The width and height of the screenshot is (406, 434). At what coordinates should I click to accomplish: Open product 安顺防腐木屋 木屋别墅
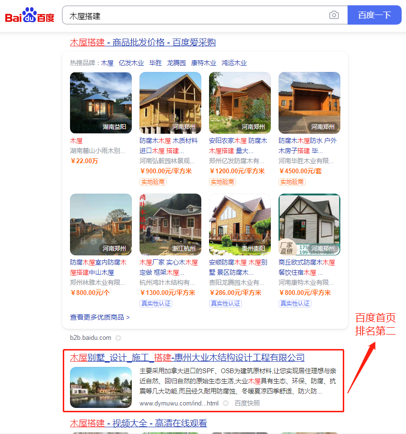tap(238, 267)
